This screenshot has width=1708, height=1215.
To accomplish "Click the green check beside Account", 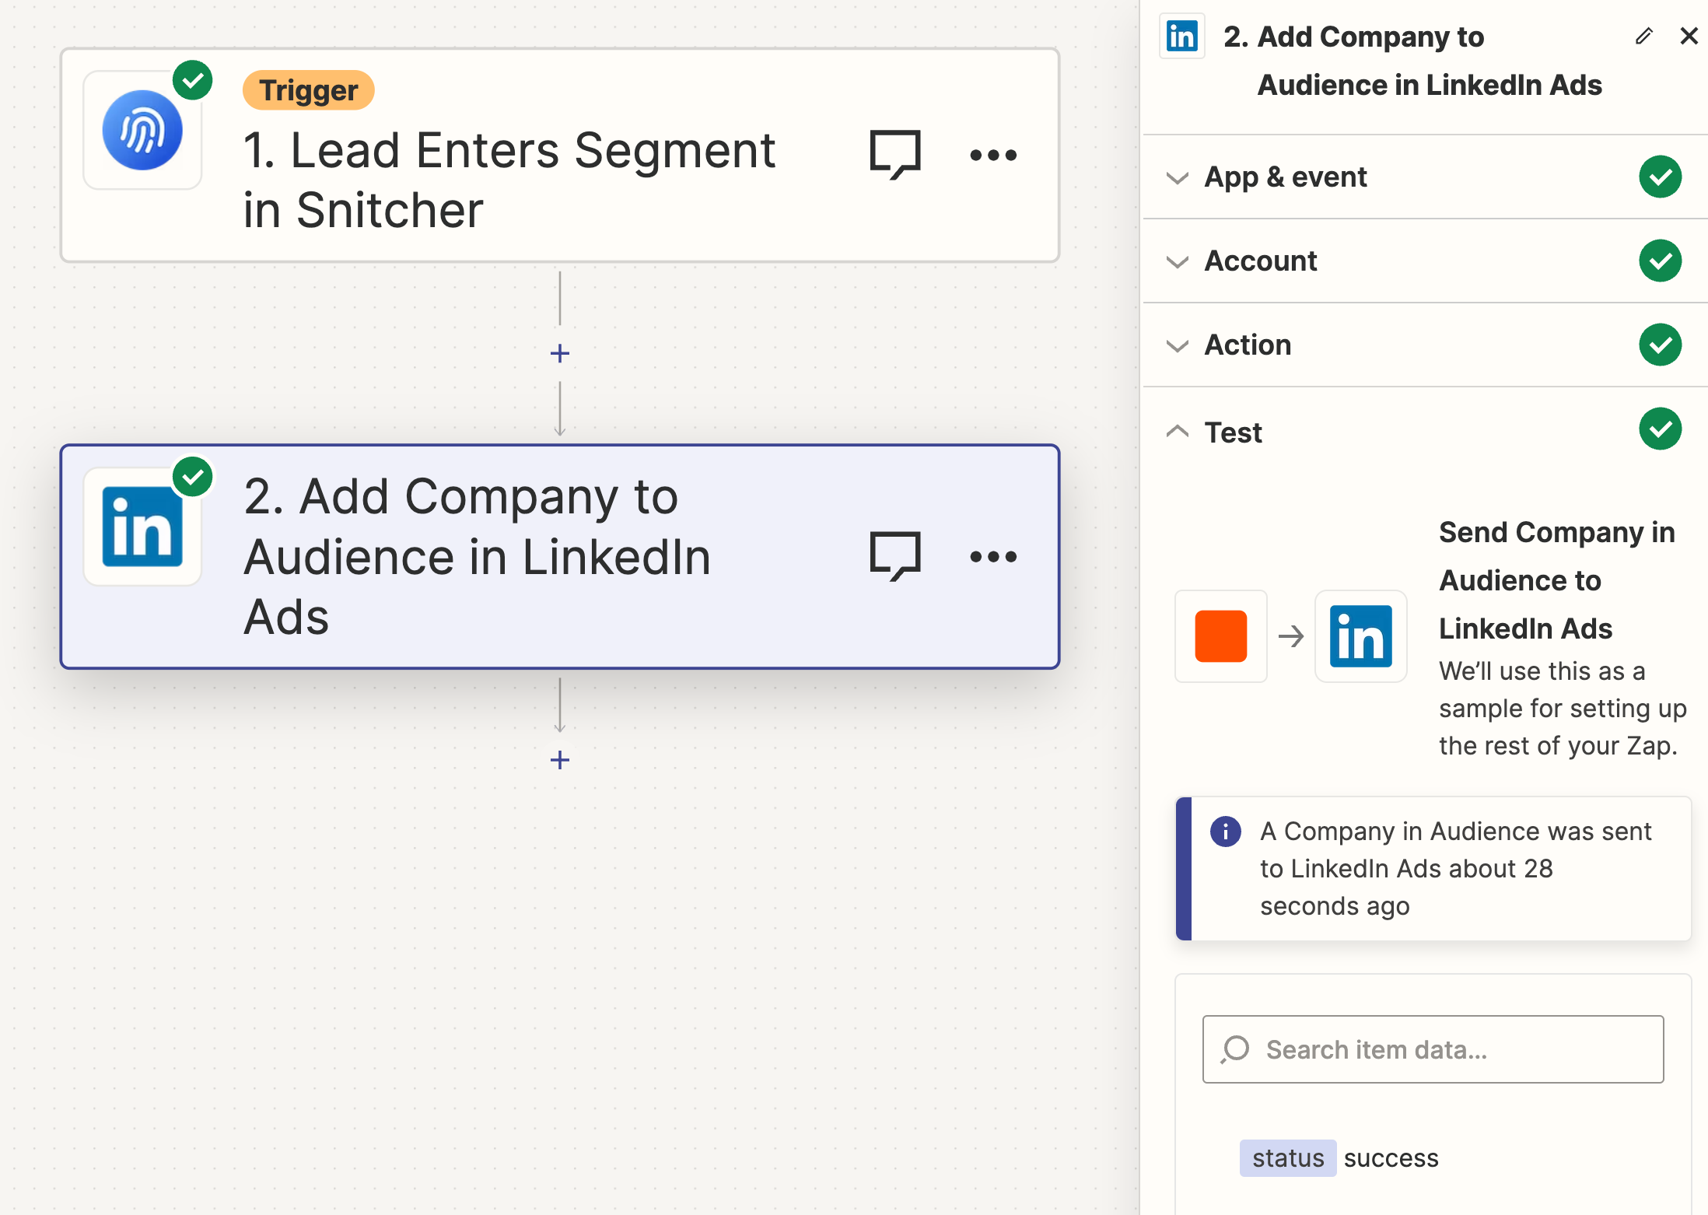I will coord(1661,261).
